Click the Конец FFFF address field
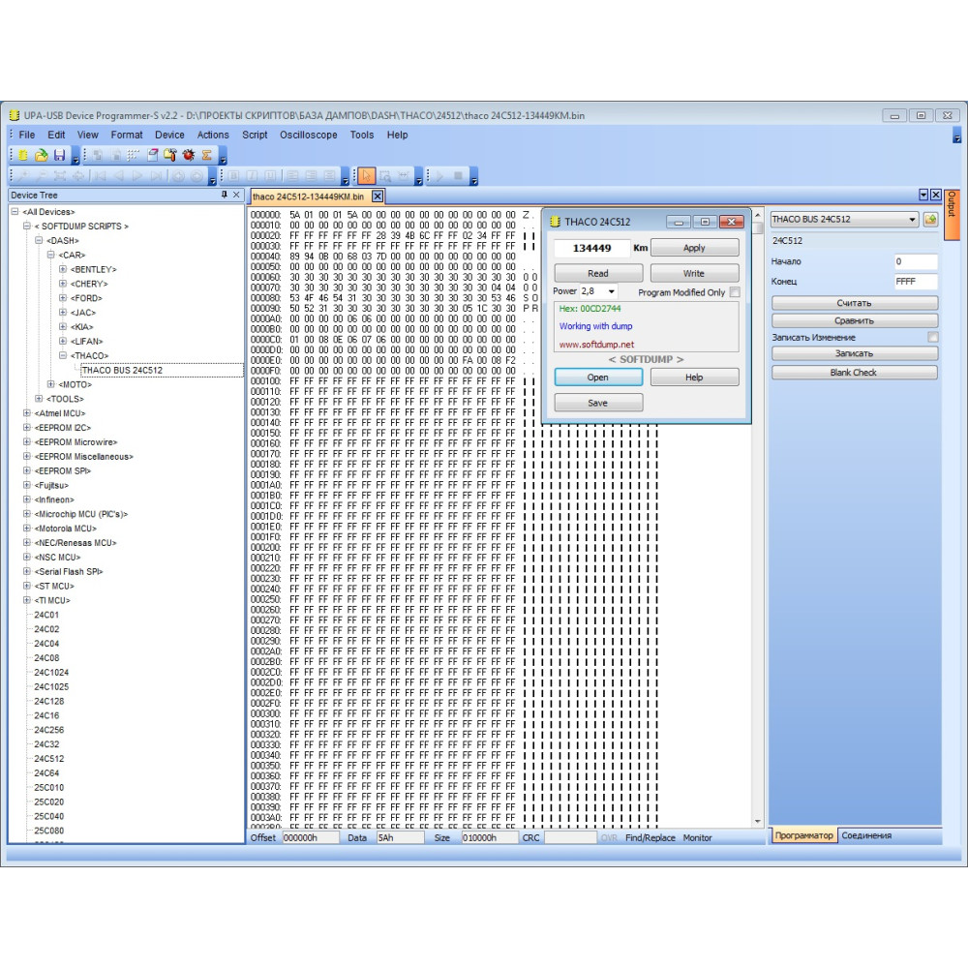The width and height of the screenshot is (968, 968). pyautogui.click(x=916, y=281)
